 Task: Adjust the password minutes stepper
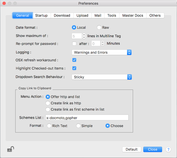coord(102,43)
